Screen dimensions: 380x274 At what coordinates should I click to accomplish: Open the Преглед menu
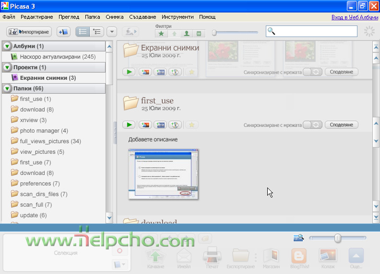click(x=69, y=17)
